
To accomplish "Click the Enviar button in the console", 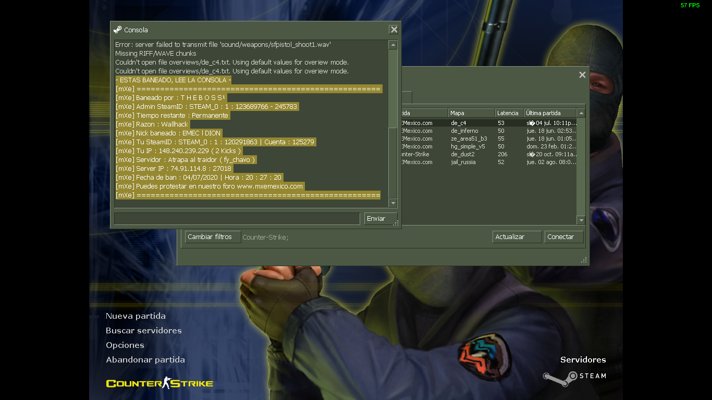I will click(380, 219).
